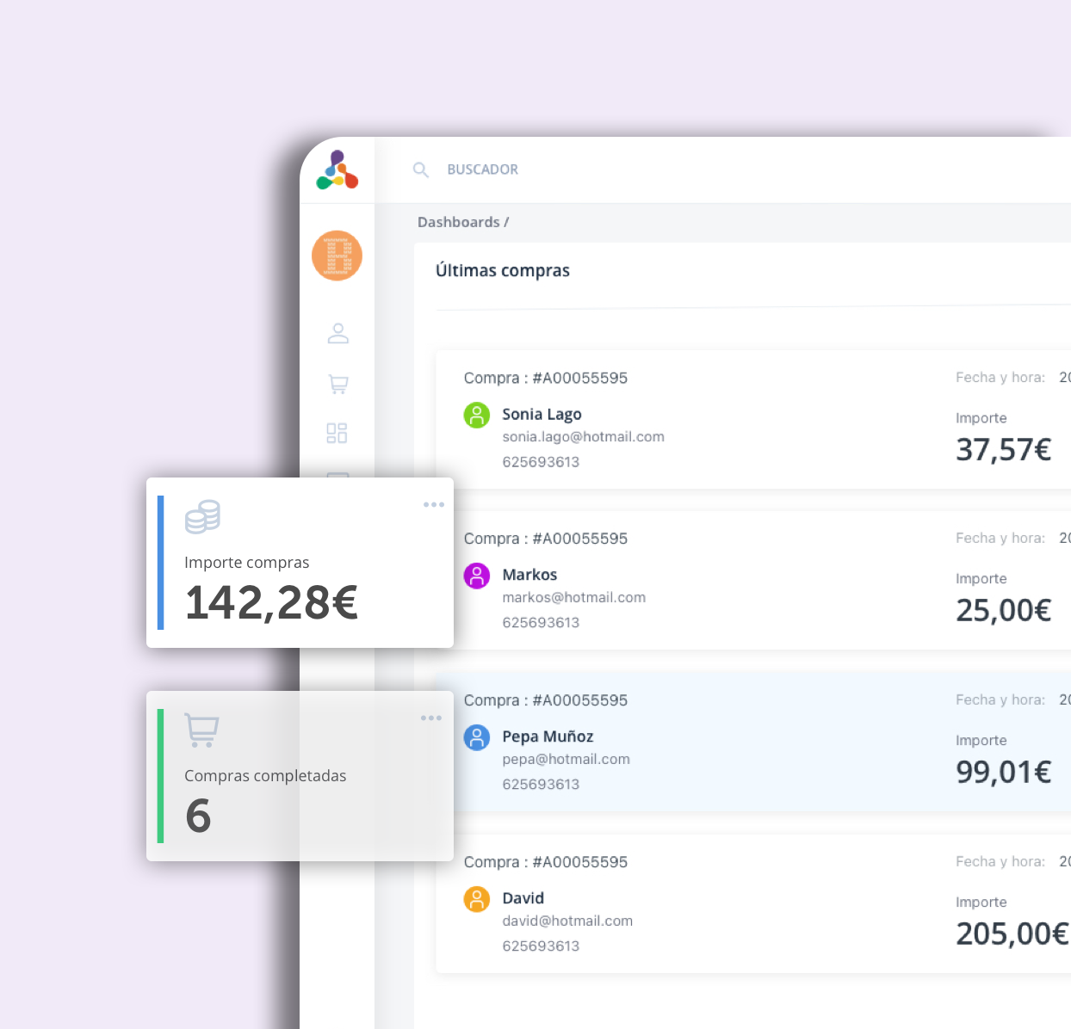Click the search magnifier icon
This screenshot has height=1029, width=1071.
421,169
